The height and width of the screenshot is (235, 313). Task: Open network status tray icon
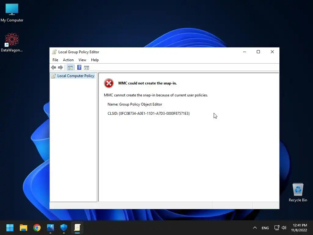pos(277,228)
